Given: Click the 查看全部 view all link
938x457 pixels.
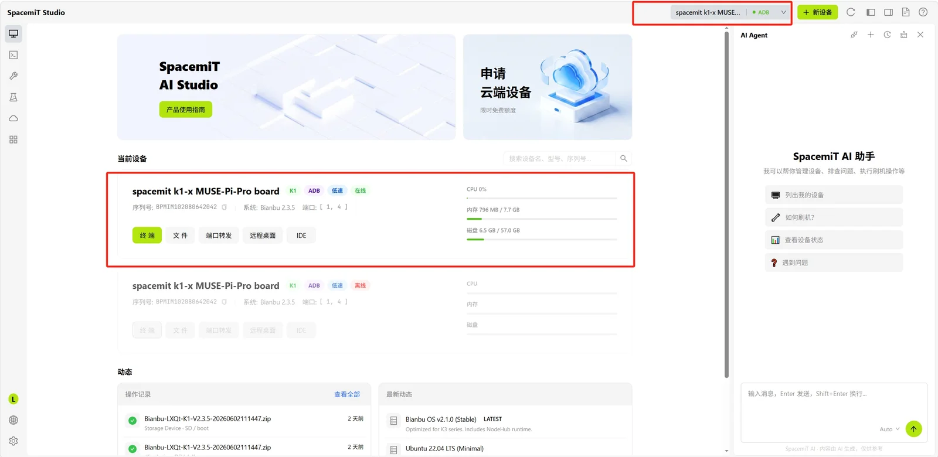Looking at the screenshot, I should [347, 395].
